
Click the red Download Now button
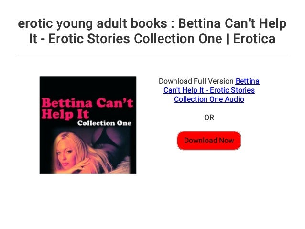[209, 141]
